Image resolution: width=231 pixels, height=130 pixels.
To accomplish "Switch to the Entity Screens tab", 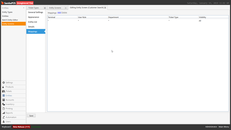I will click(x=55, y=8).
